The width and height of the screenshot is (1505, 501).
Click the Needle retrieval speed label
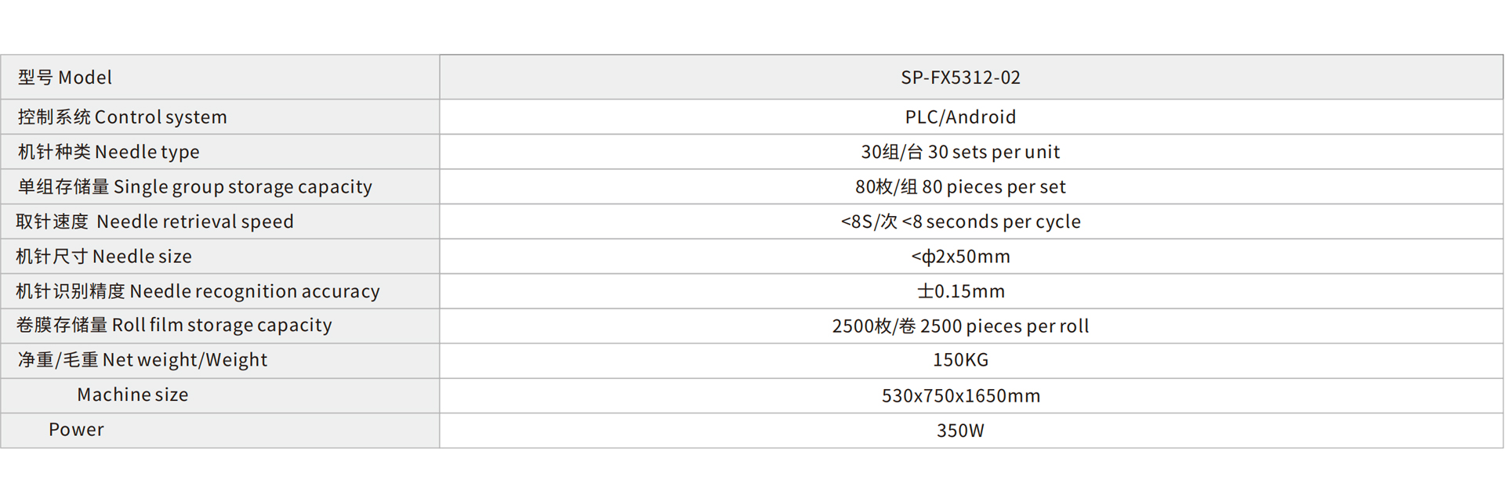[x=155, y=222]
